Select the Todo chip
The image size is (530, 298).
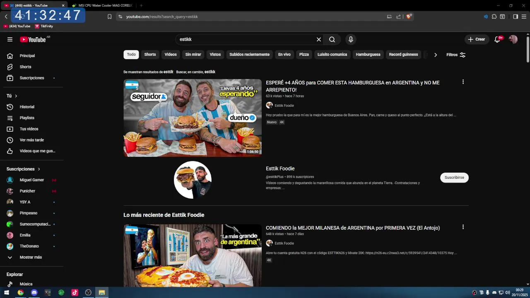click(131, 55)
